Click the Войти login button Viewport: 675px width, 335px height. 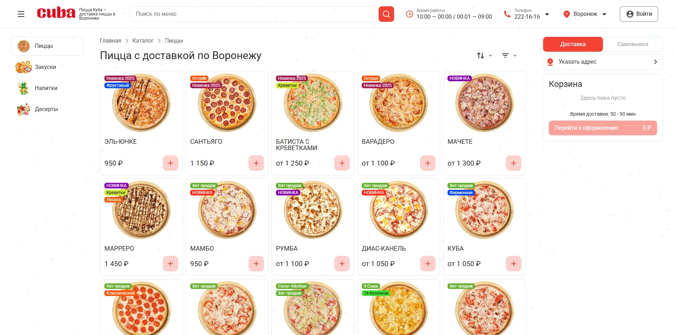click(638, 14)
